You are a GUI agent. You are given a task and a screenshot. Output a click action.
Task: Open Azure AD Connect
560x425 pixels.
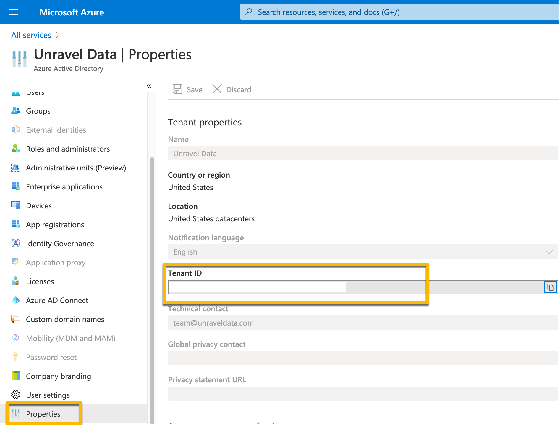pyautogui.click(x=57, y=300)
